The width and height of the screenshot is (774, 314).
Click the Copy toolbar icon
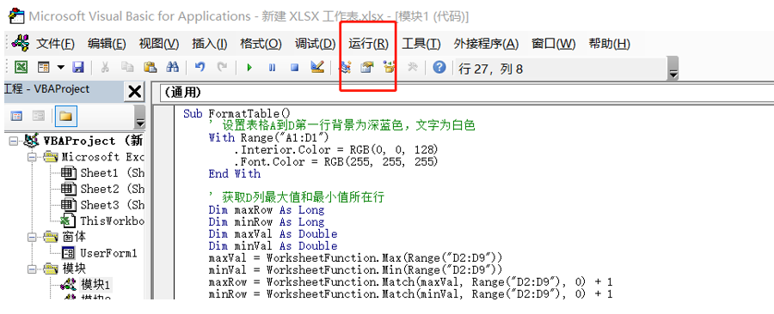(x=127, y=68)
